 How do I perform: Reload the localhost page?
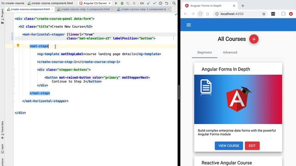pyautogui.click(x=200, y=14)
